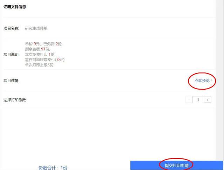224x170 pixels.
Task: Click the 剩余免费 97份 line
Action: pos(38,49)
